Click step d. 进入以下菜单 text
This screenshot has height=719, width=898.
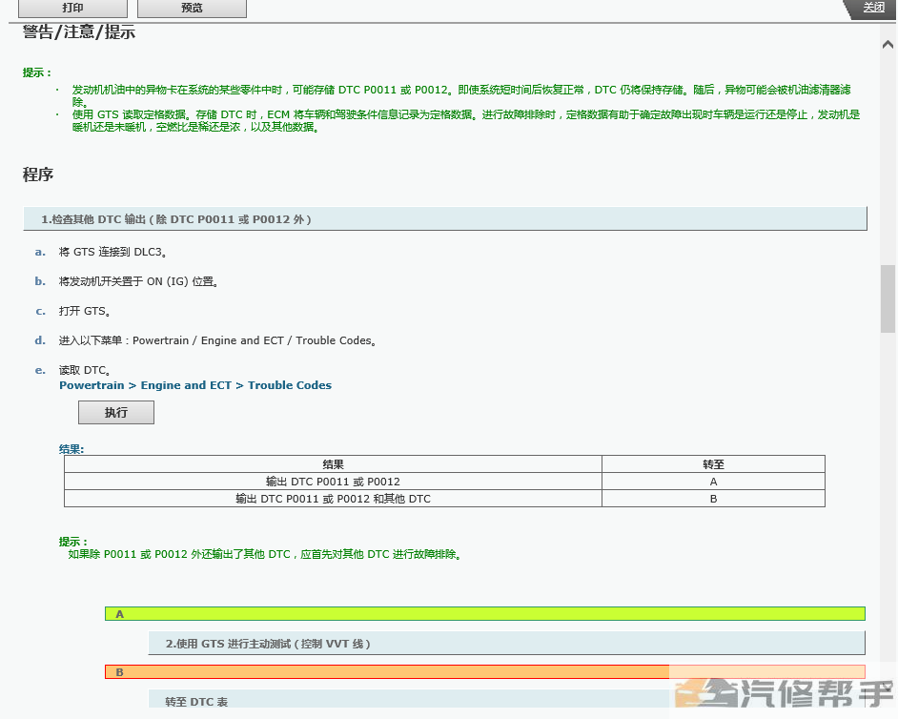[x=217, y=340]
